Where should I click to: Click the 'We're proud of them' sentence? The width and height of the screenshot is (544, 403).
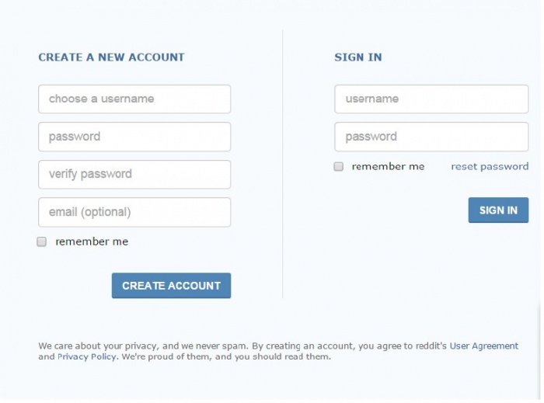click(225, 357)
